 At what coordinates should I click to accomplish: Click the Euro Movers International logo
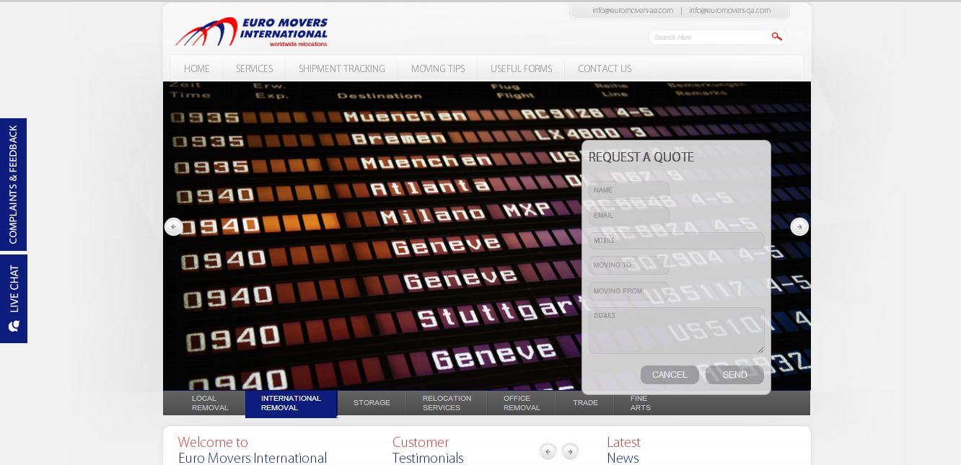click(251, 32)
